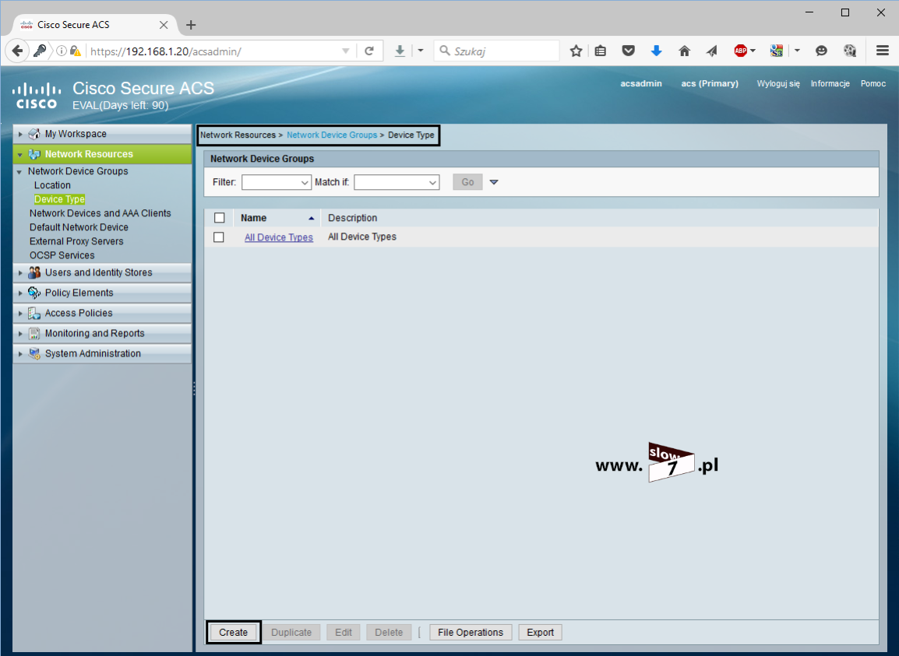This screenshot has height=656, width=899.
Task: Open Default Network Device
Action: 79,227
